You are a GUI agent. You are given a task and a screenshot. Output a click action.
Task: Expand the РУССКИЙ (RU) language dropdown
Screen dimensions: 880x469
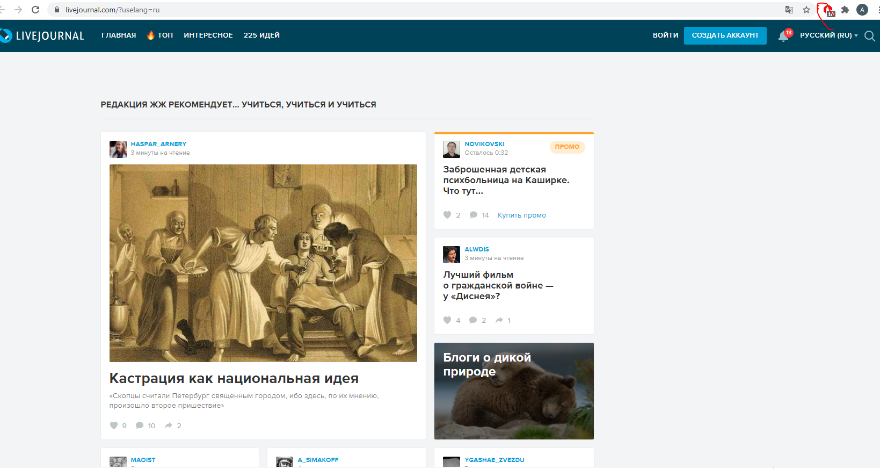[828, 35]
